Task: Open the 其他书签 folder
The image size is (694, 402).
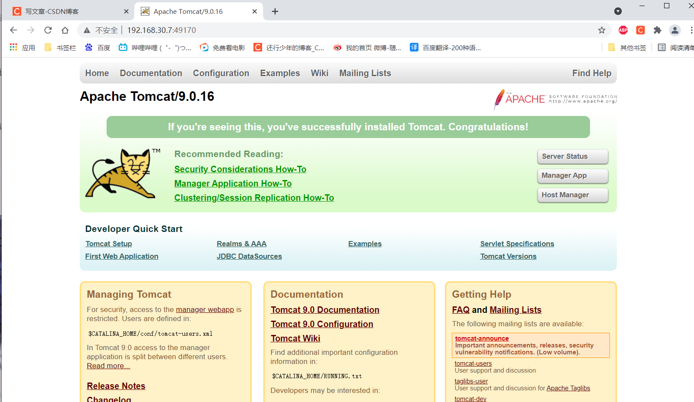Action: click(627, 48)
